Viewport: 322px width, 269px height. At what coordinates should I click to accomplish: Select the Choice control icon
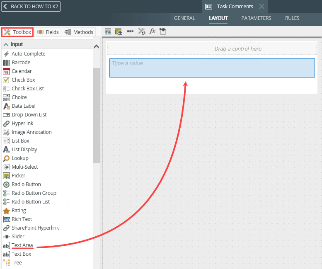tap(6, 97)
